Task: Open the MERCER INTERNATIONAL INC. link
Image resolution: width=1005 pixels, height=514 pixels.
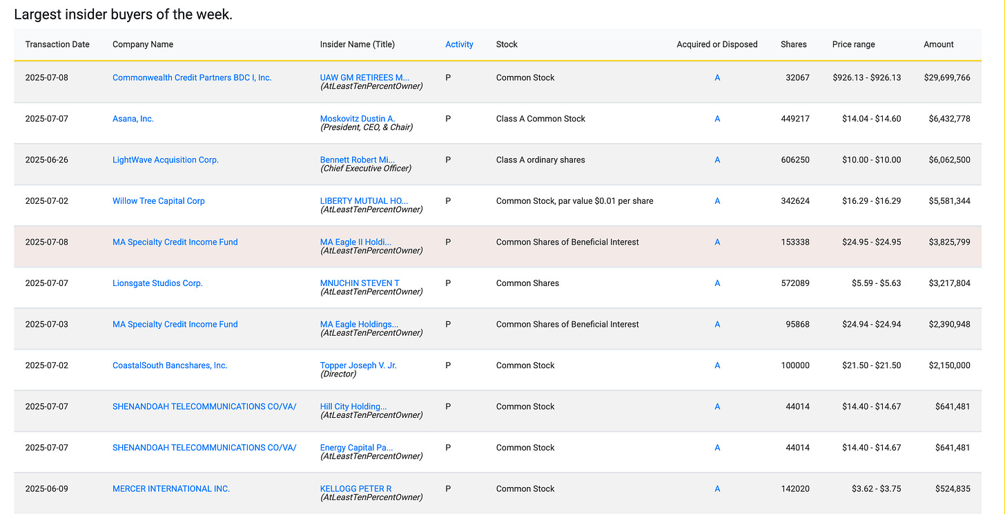Action: pyautogui.click(x=171, y=488)
